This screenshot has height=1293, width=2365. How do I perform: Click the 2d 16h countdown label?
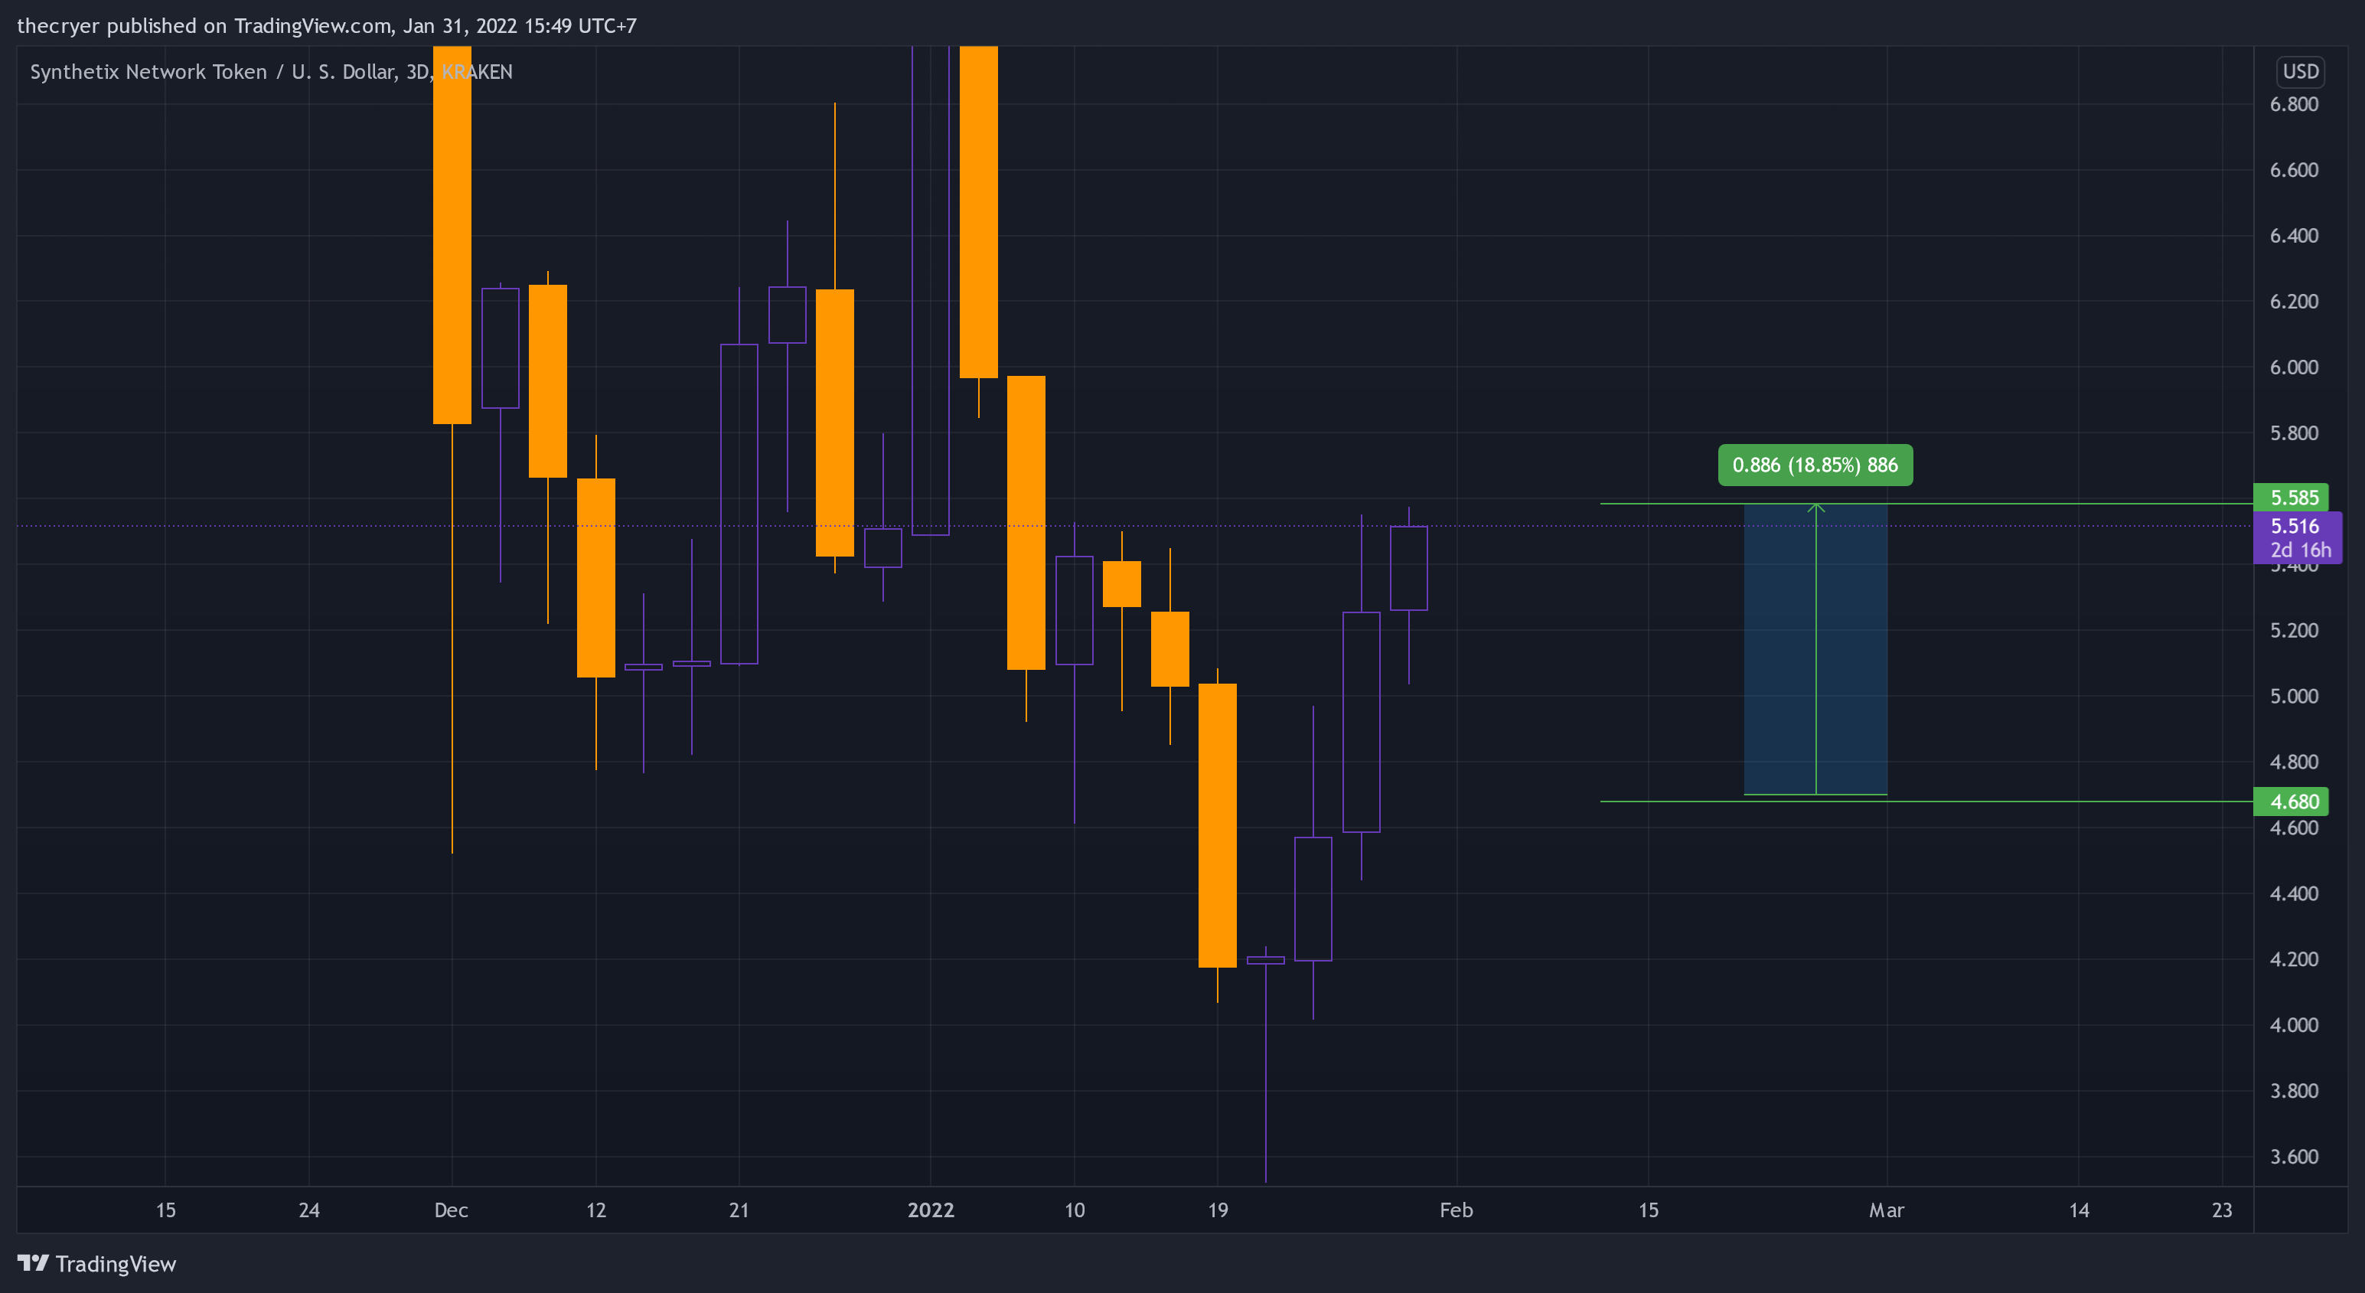coord(2300,550)
